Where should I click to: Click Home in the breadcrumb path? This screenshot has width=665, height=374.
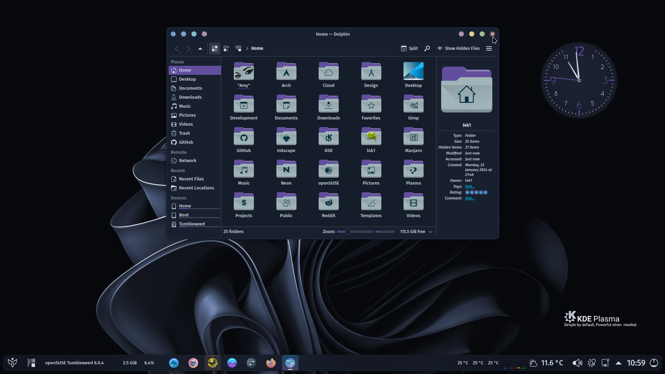(257, 48)
